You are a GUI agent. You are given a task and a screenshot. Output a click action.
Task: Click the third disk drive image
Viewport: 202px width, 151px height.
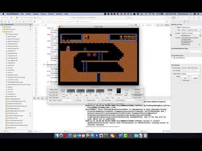(90, 91)
